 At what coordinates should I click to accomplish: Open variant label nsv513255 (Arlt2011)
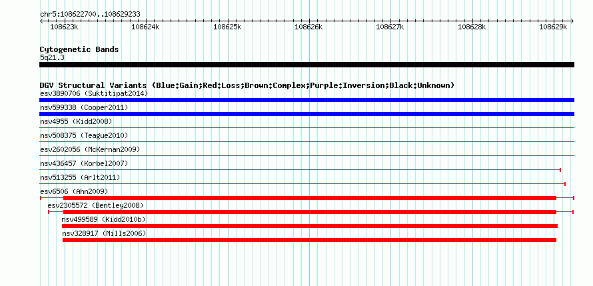pos(80,177)
